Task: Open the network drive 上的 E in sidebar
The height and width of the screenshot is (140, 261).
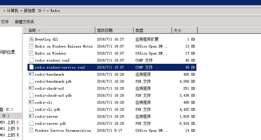Action: click(x=9, y=135)
